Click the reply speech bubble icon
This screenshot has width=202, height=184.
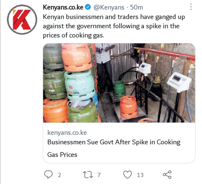click(48, 174)
